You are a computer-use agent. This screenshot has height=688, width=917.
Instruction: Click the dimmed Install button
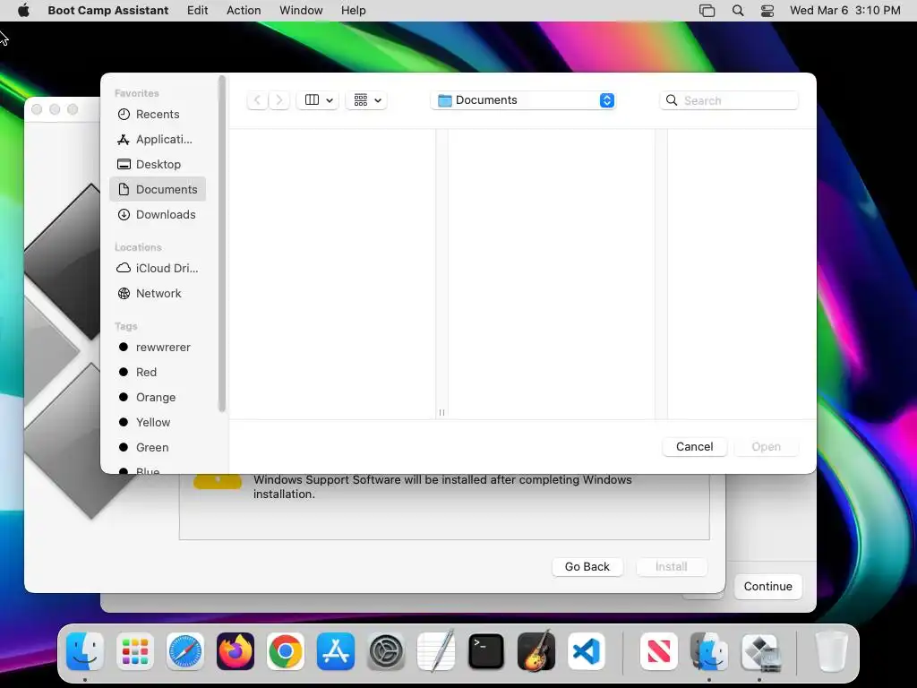pyautogui.click(x=672, y=566)
